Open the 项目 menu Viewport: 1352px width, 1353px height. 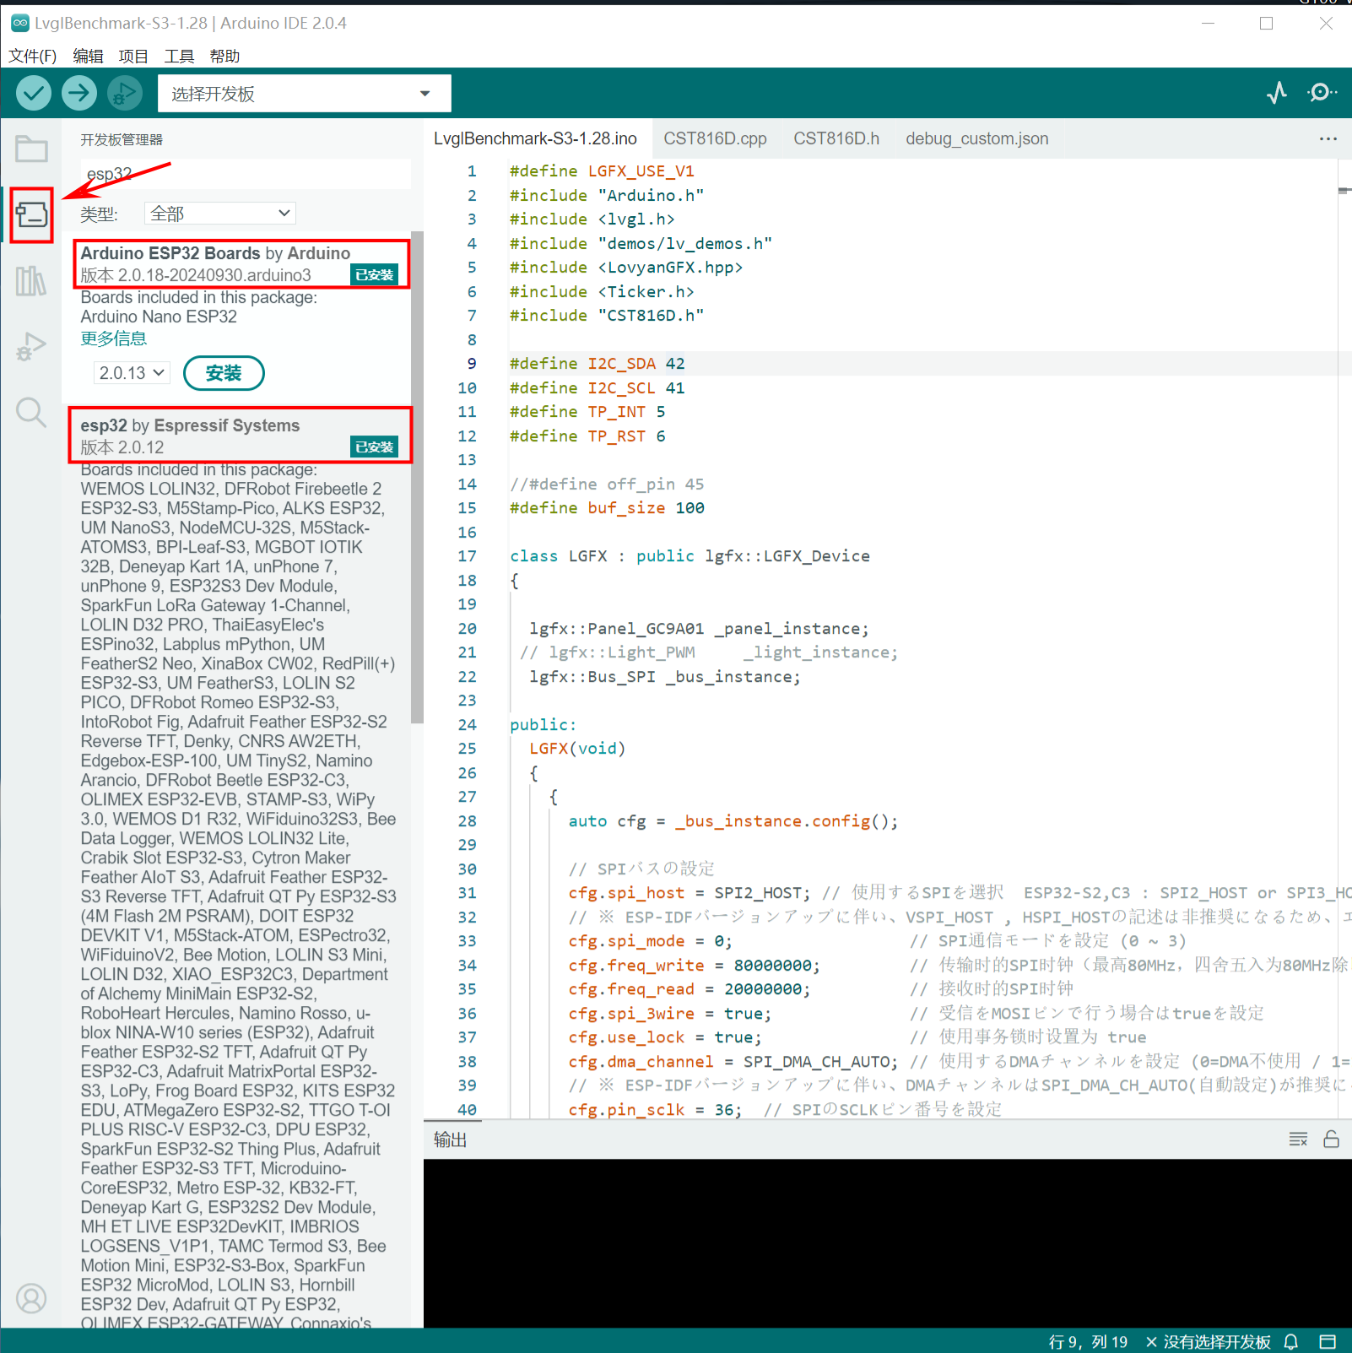pyautogui.click(x=133, y=56)
